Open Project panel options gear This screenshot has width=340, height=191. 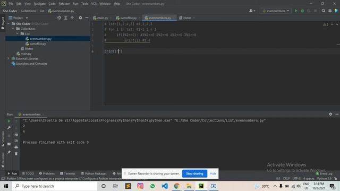[80, 18]
